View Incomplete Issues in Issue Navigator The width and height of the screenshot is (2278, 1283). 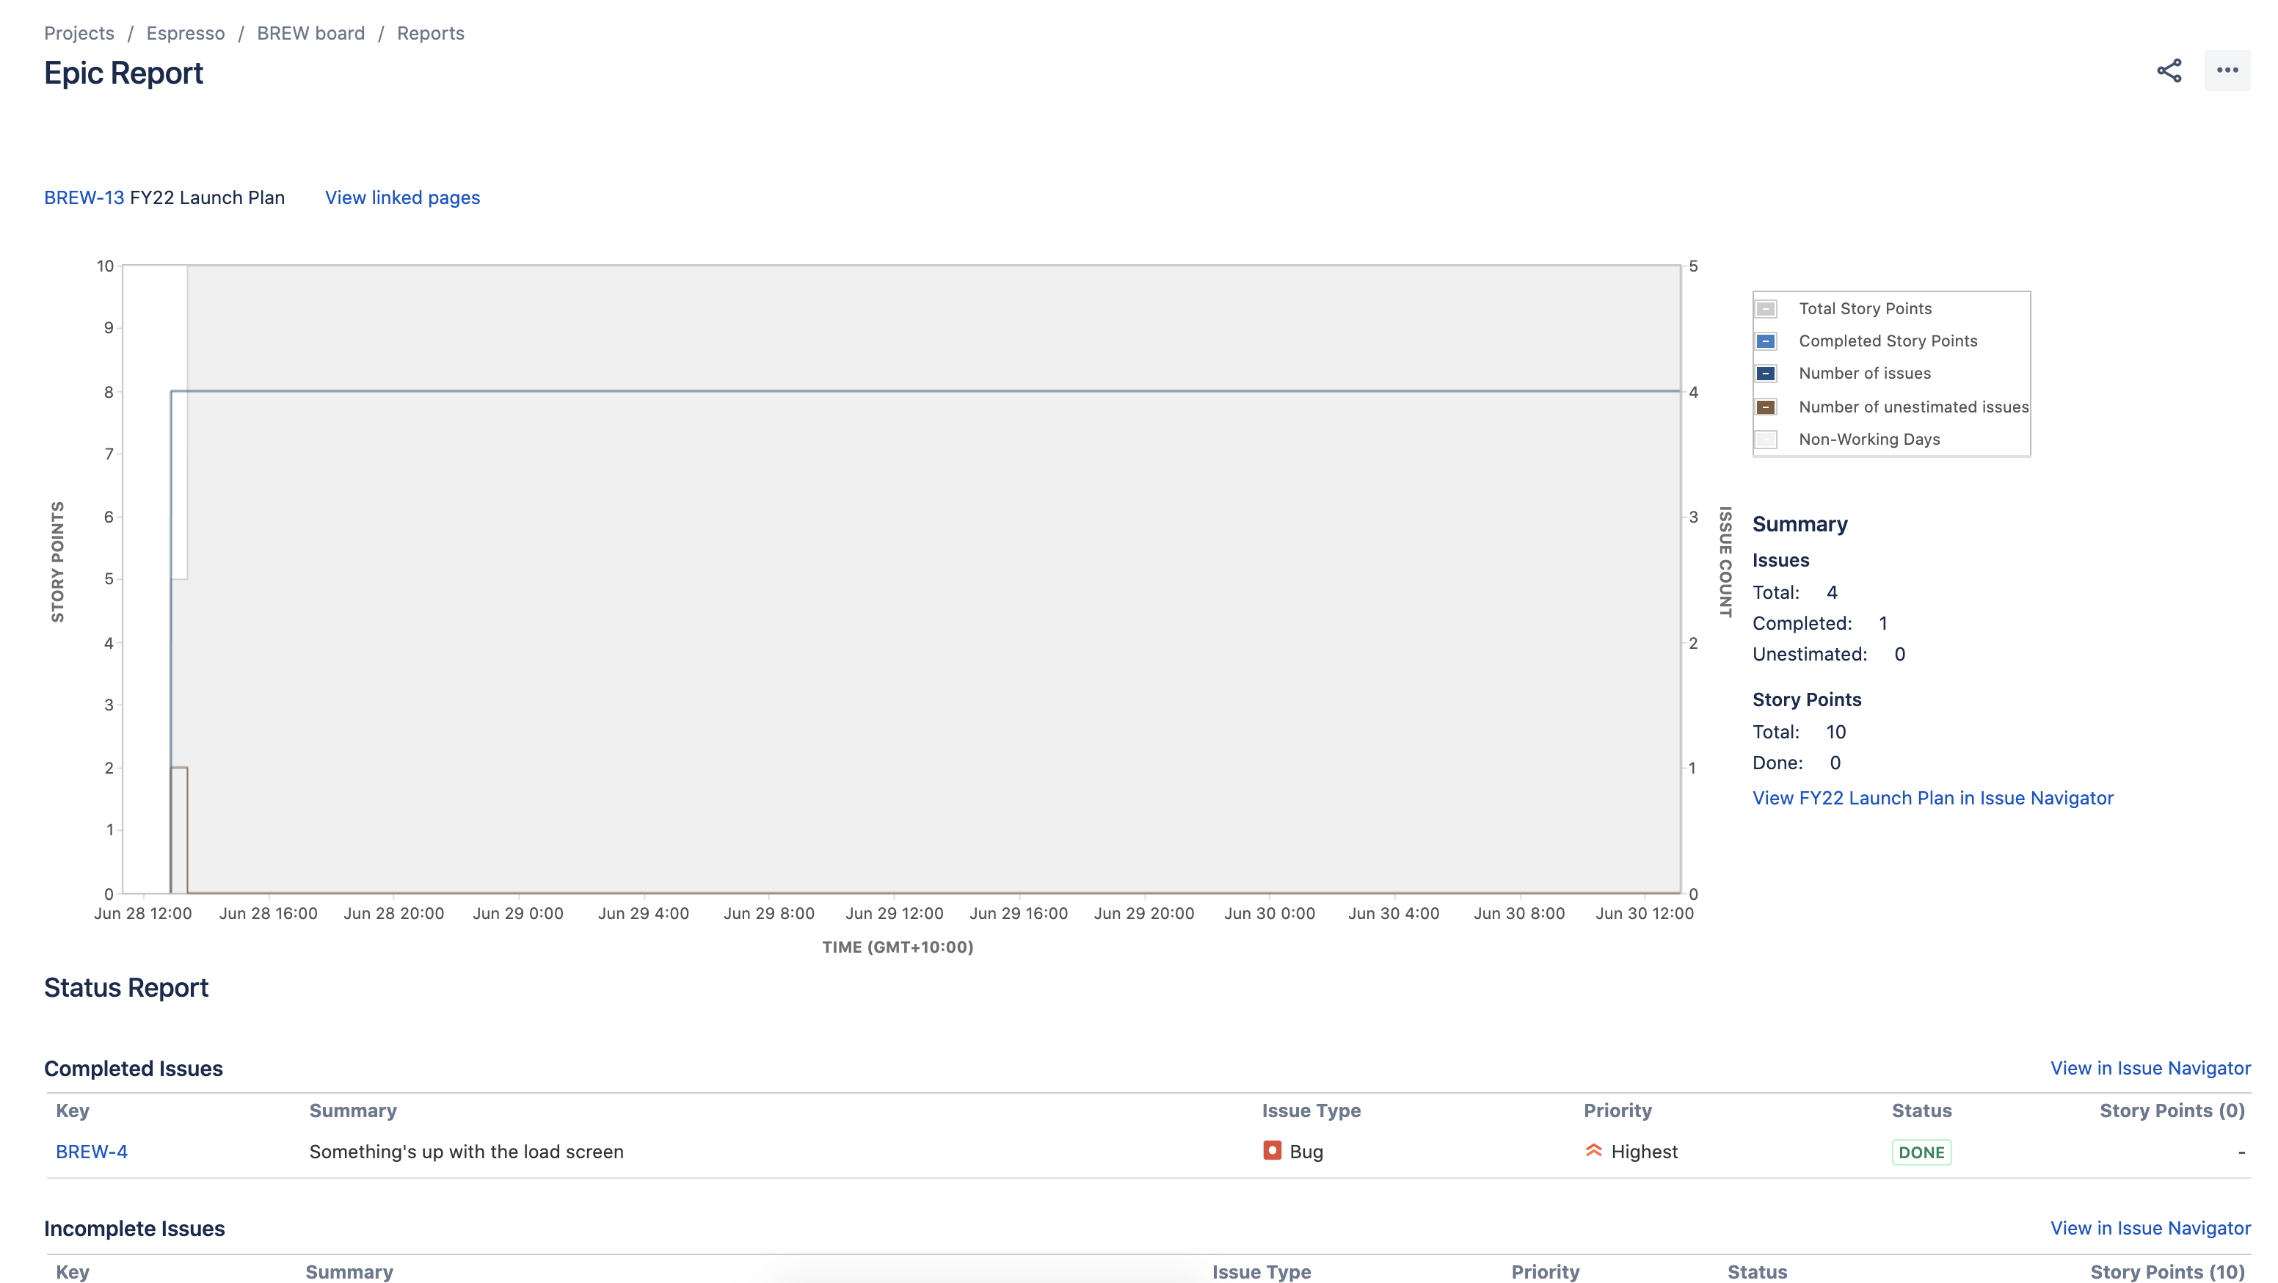2150,1228
